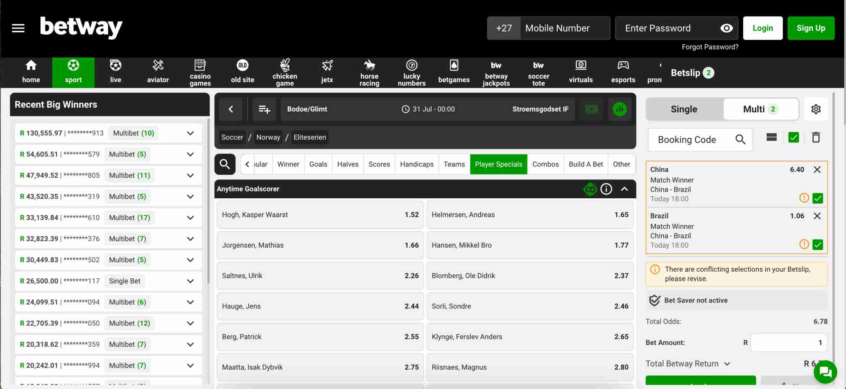Expand Total Betway Return dropdown
The width and height of the screenshot is (846, 389).
tap(727, 364)
